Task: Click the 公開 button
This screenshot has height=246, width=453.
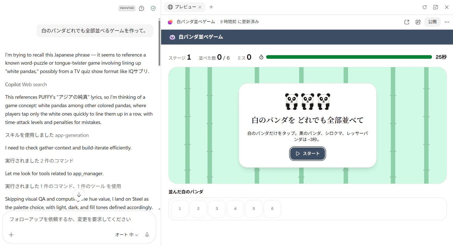Action: tap(432, 22)
